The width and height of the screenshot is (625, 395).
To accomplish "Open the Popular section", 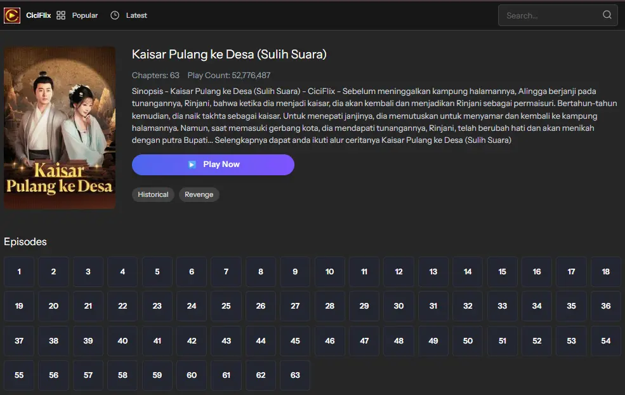I will 84,15.
